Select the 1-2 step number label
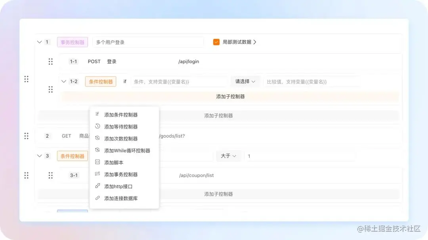The width and height of the screenshot is (428, 240). (74, 81)
